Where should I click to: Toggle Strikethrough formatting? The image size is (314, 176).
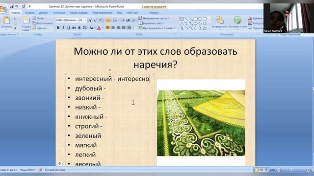click(x=74, y=28)
